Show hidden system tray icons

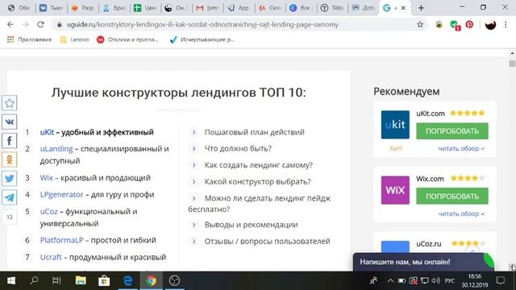390,281
